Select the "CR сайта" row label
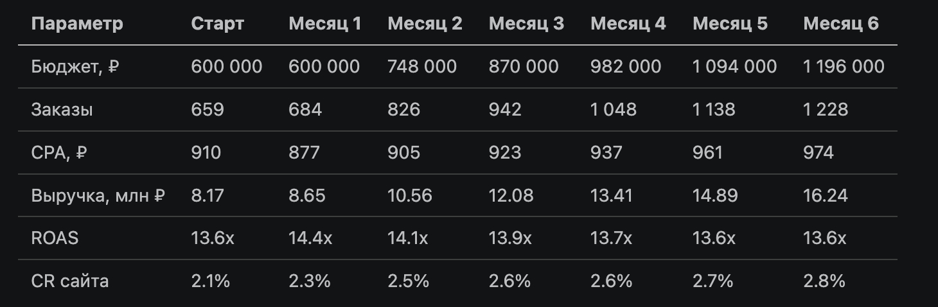 coord(70,281)
